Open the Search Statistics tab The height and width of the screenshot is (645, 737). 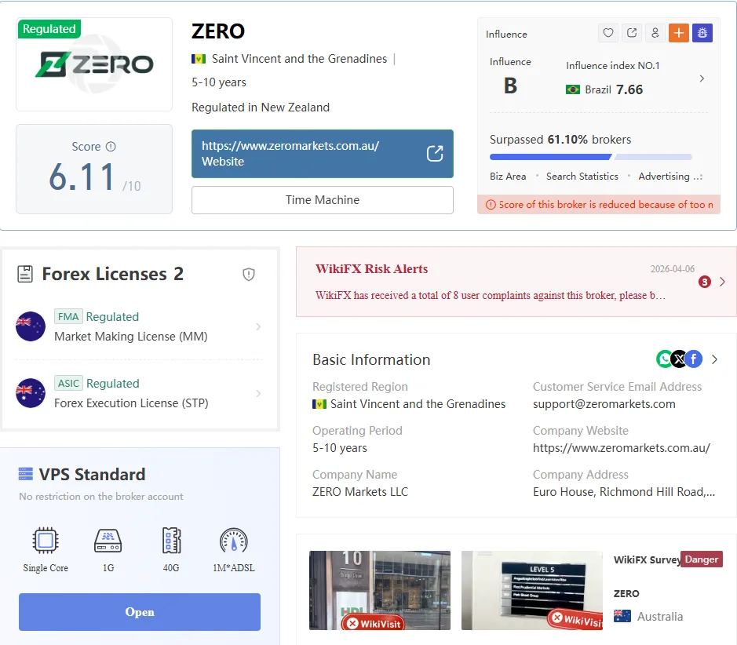(x=582, y=177)
